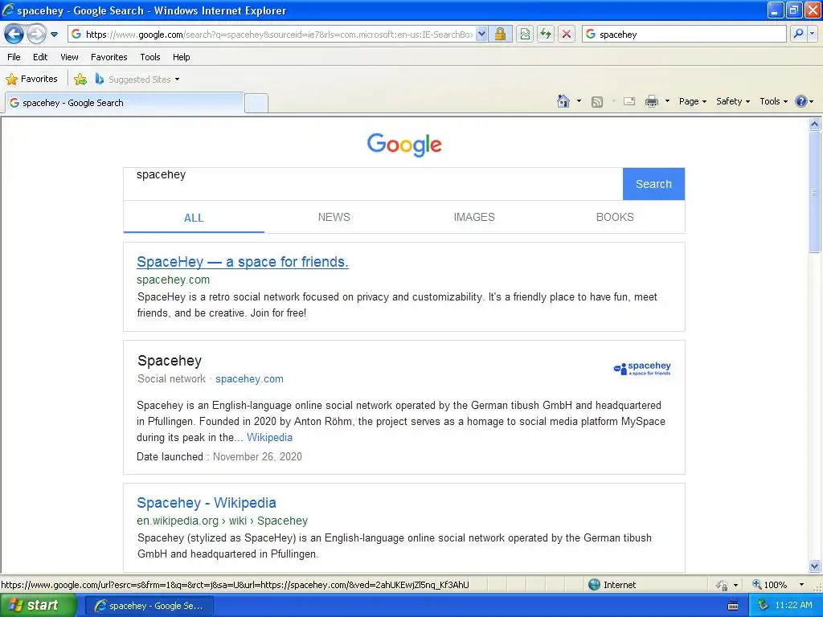This screenshot has height=617, width=823.
Task: Open the Safety command bar menu
Action: (733, 101)
